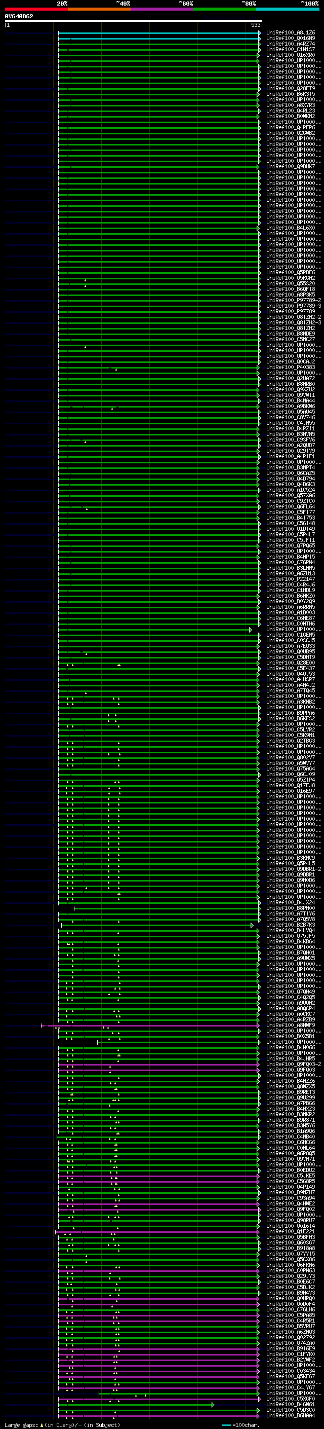Click the red ~20% identity legend bar
324x1429 pixels.
tap(36, 9)
